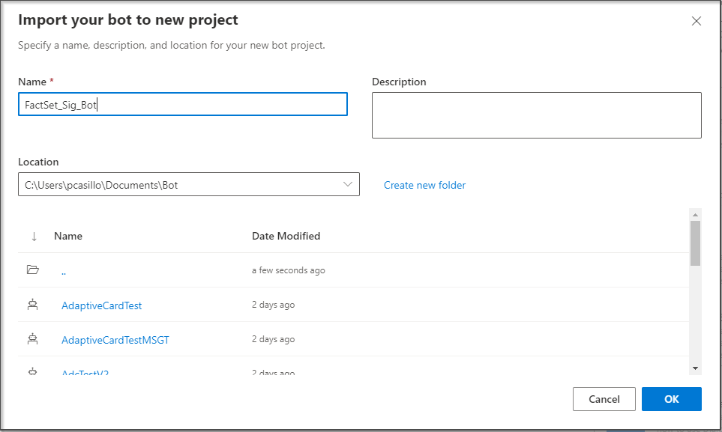Toggle the sort direction arrow above the file list
The image size is (722, 432).
point(33,236)
